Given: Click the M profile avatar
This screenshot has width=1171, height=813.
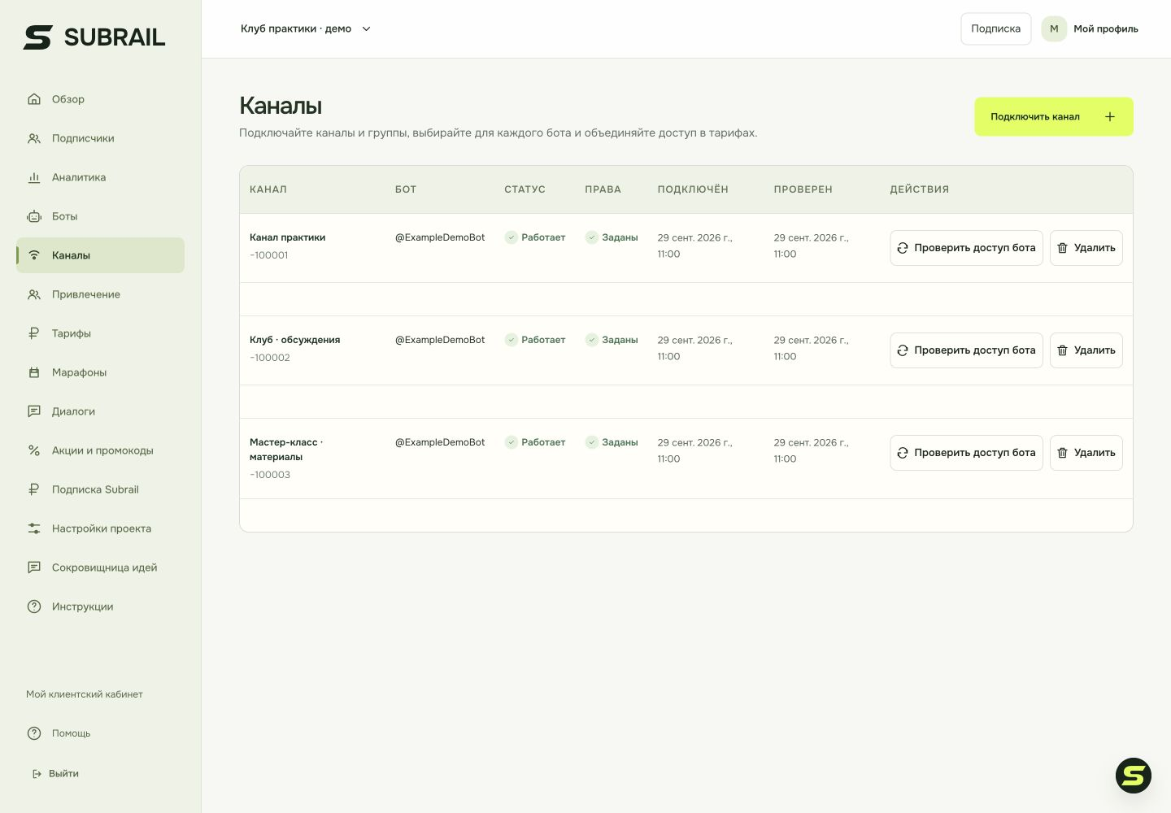Looking at the screenshot, I should click(x=1054, y=28).
